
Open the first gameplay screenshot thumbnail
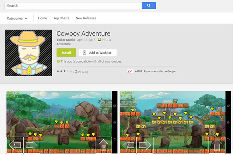point(62,122)
